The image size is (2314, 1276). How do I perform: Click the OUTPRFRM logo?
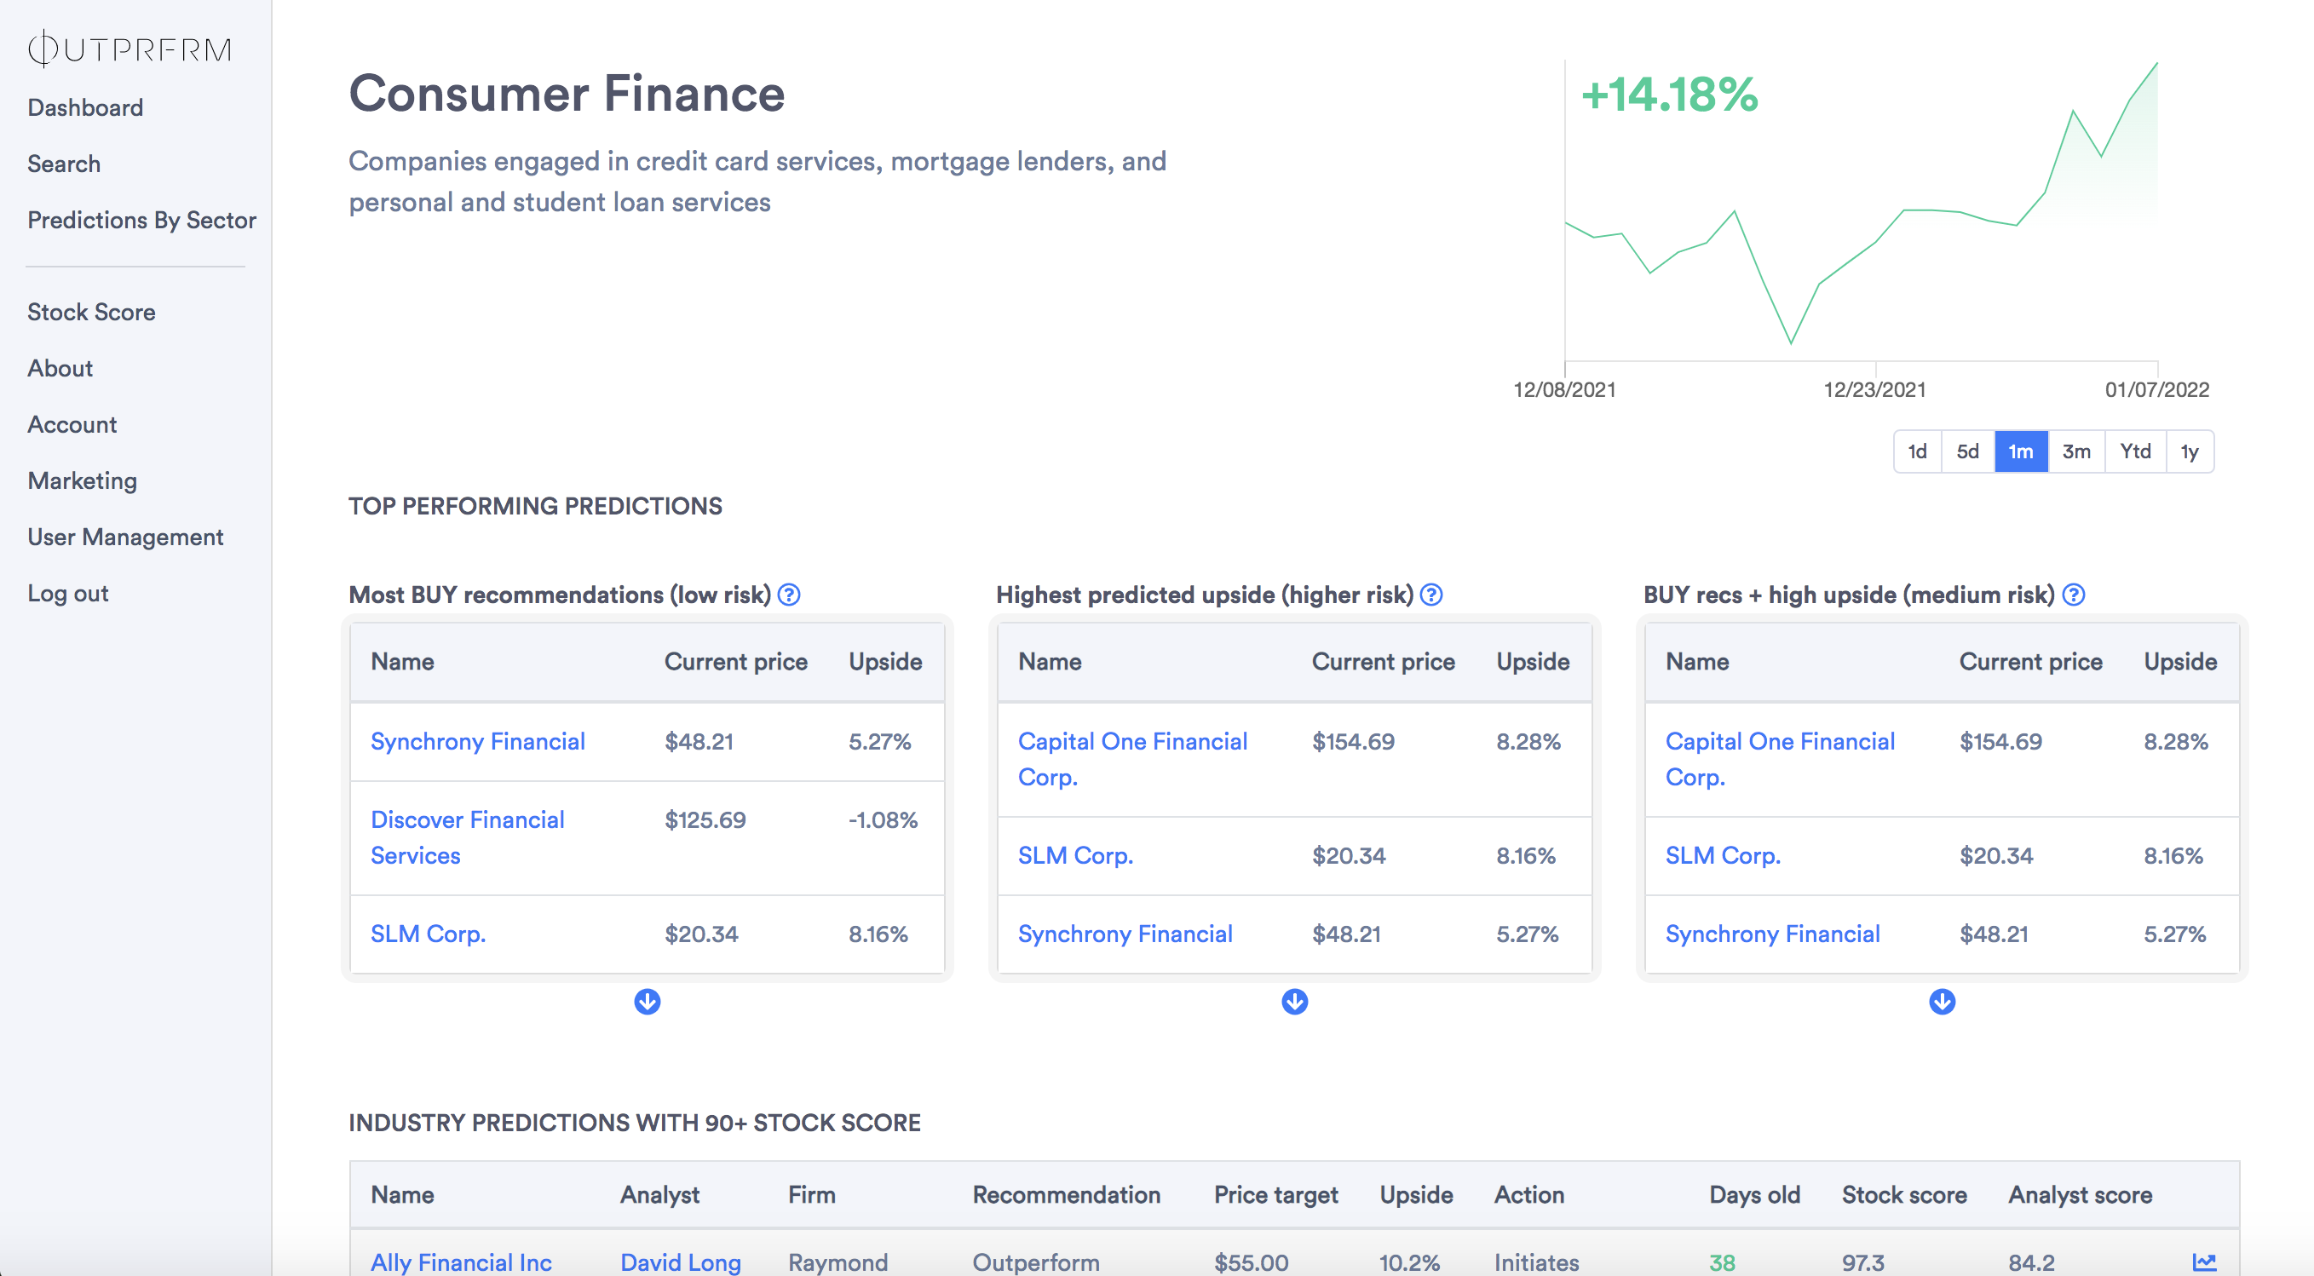tap(130, 49)
